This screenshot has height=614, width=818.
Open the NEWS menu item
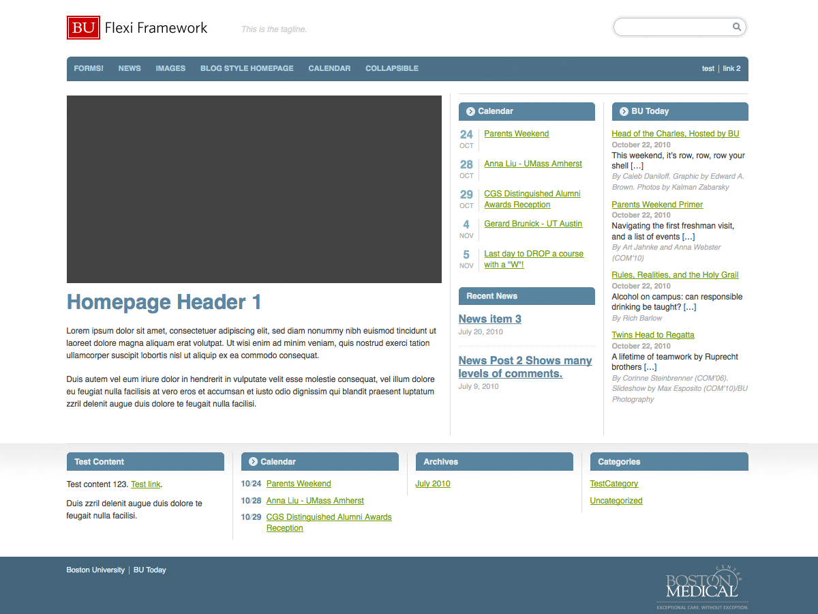point(130,68)
